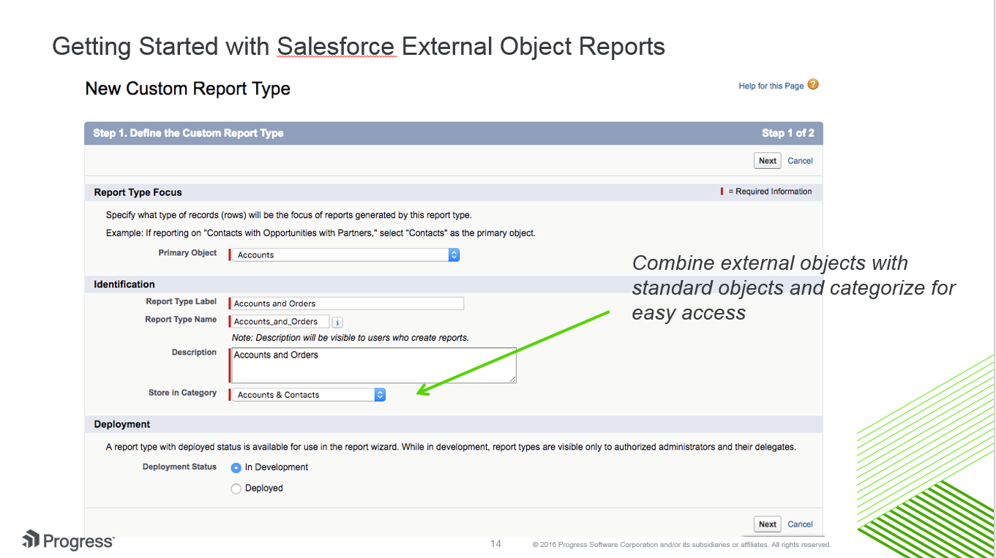996x558 pixels.
Task: Open the Help for this Page link
Action: pyautogui.click(x=771, y=86)
